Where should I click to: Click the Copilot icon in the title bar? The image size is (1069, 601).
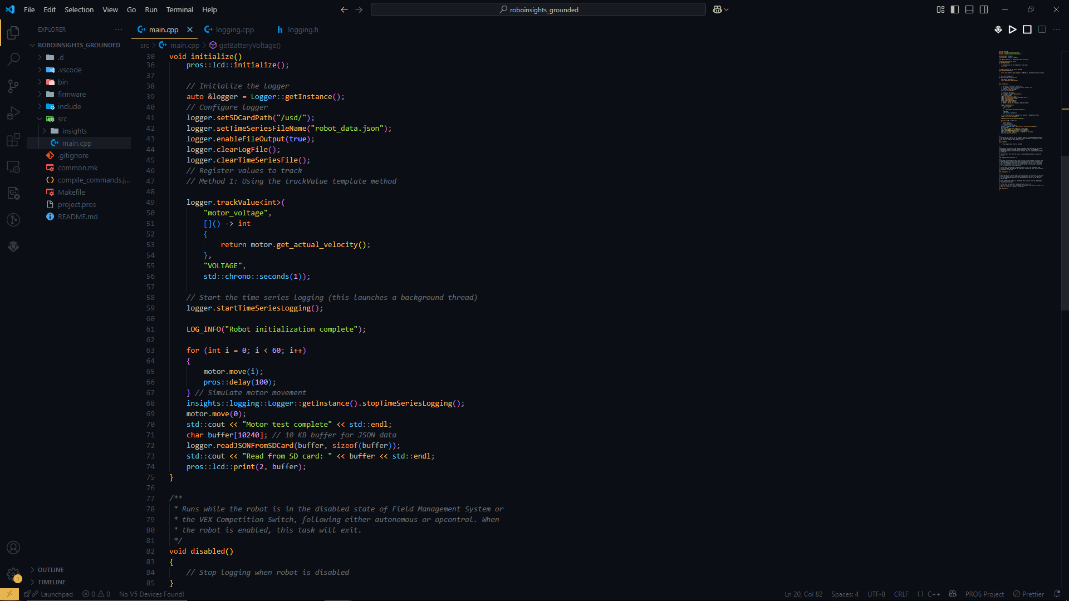pos(718,9)
